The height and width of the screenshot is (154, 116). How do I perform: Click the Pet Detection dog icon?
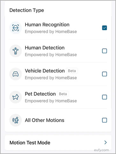(x=16, y=97)
